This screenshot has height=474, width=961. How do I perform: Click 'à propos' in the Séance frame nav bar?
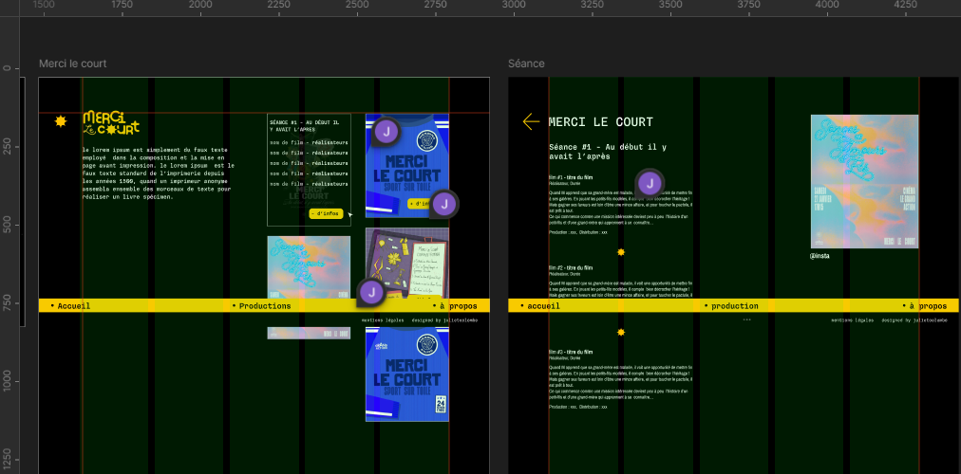point(926,306)
